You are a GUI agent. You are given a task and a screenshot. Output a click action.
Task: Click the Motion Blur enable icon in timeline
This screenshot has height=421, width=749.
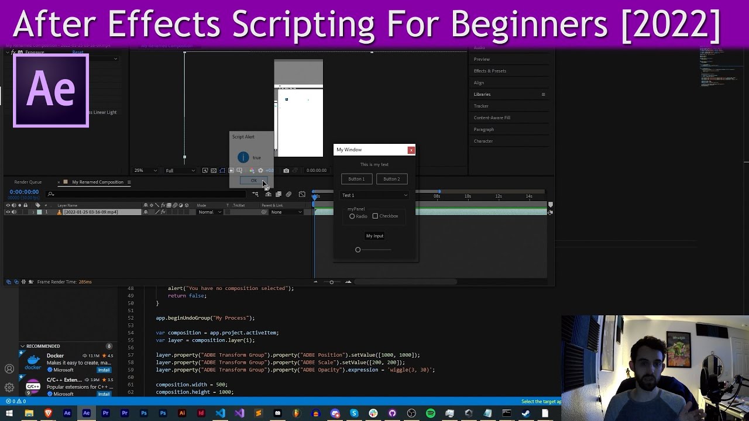click(x=288, y=194)
